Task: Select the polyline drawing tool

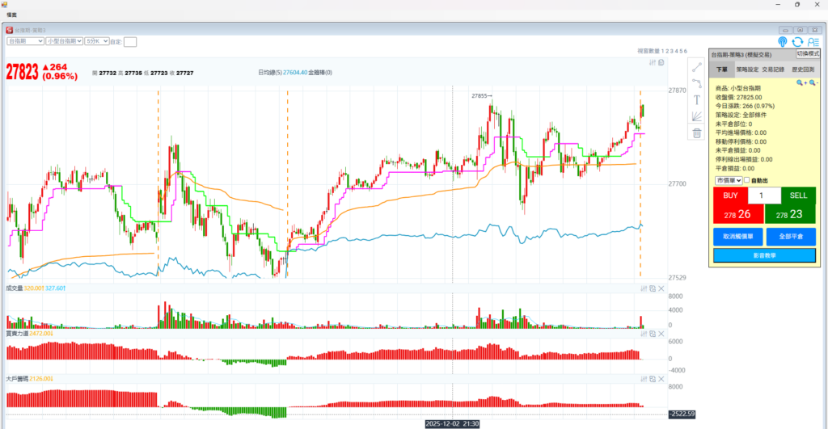Action: point(696,82)
